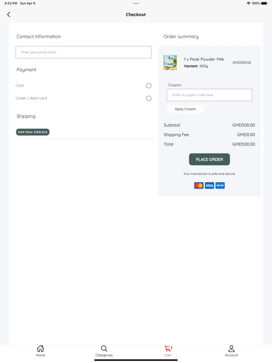Screen dimensions: 272x363
Task: Tap the Visa logo icon
Action: click(209, 185)
